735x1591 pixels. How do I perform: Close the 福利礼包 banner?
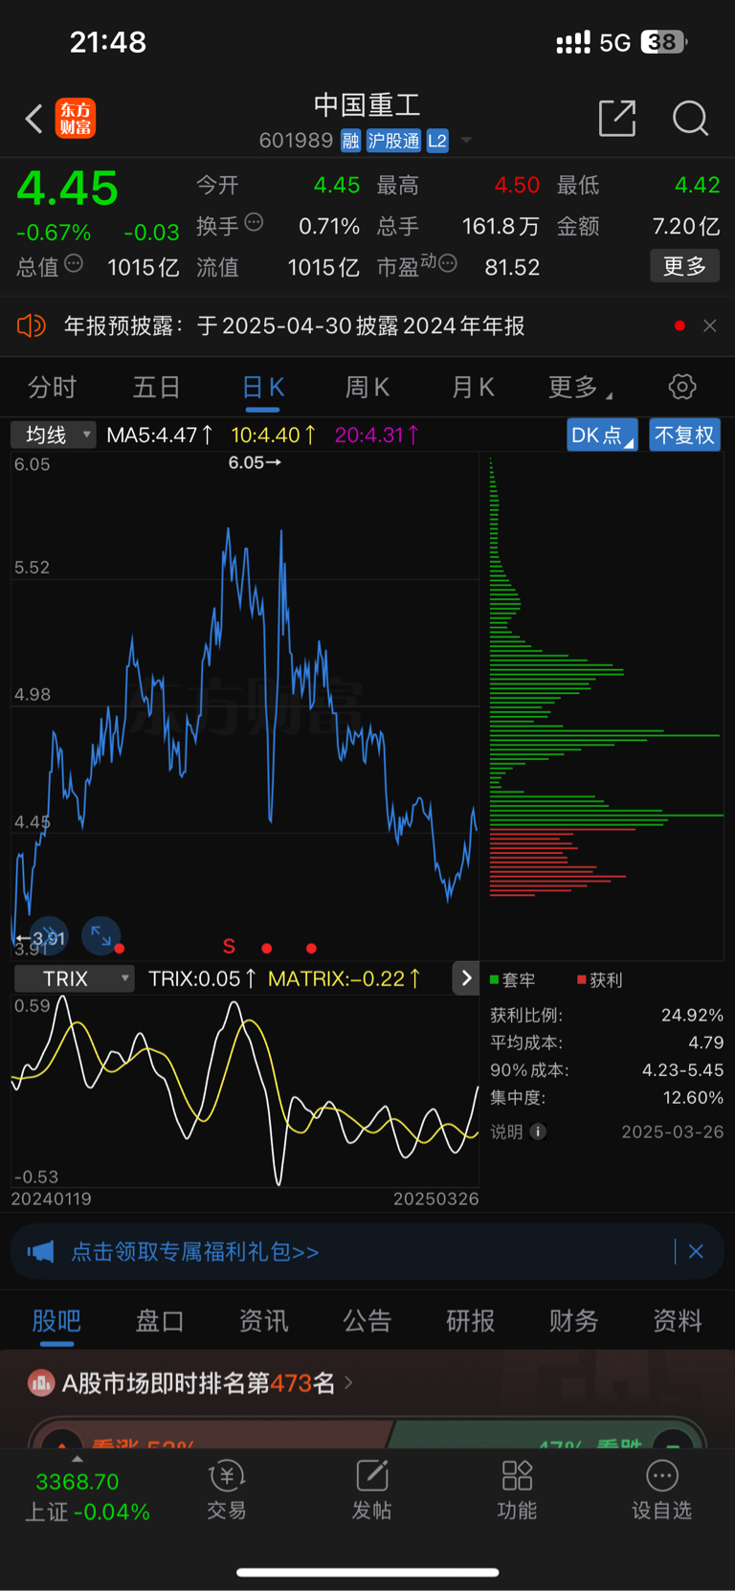coord(696,1251)
